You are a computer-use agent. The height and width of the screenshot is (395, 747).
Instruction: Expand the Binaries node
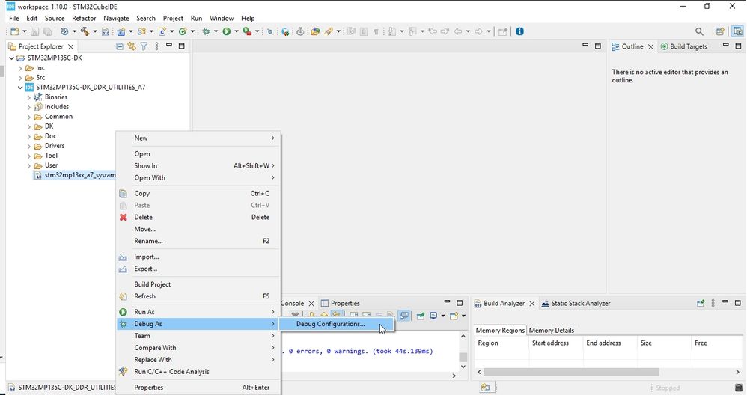coord(29,97)
